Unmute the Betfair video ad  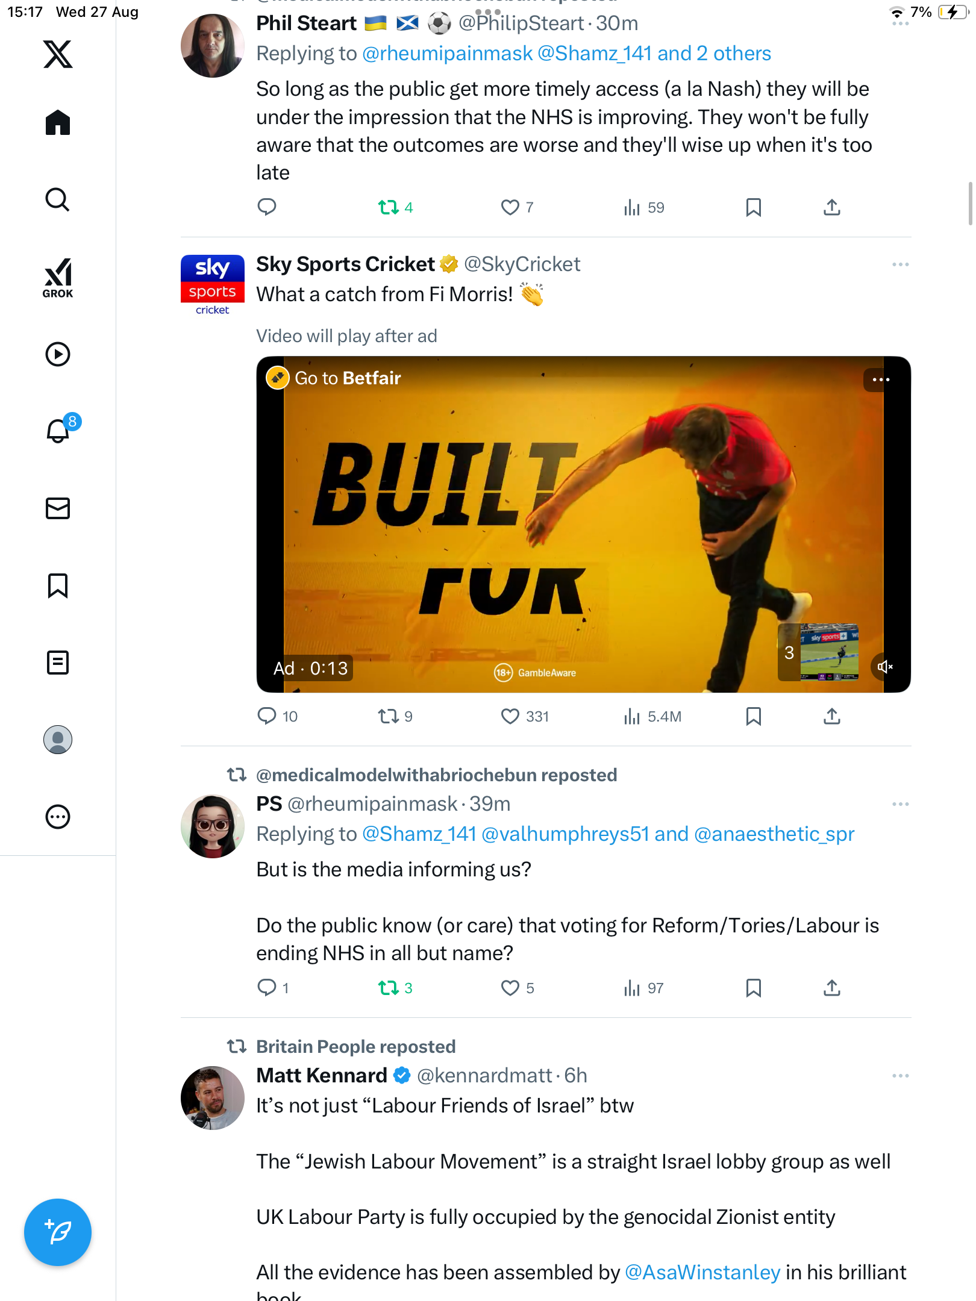click(x=884, y=667)
